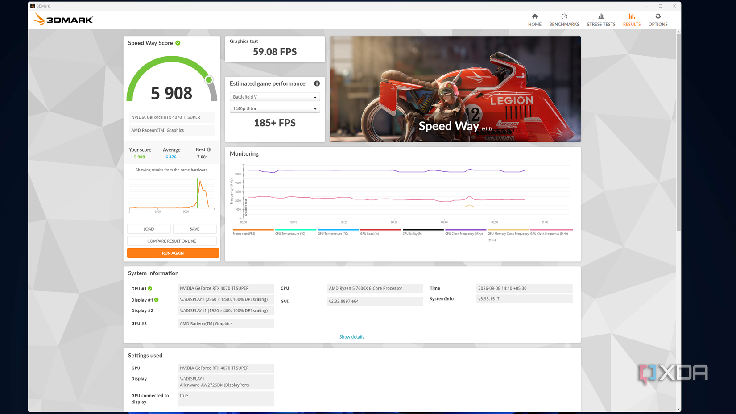
Task: Click the SystemInfo version v5.93.1517
Action: point(524,299)
